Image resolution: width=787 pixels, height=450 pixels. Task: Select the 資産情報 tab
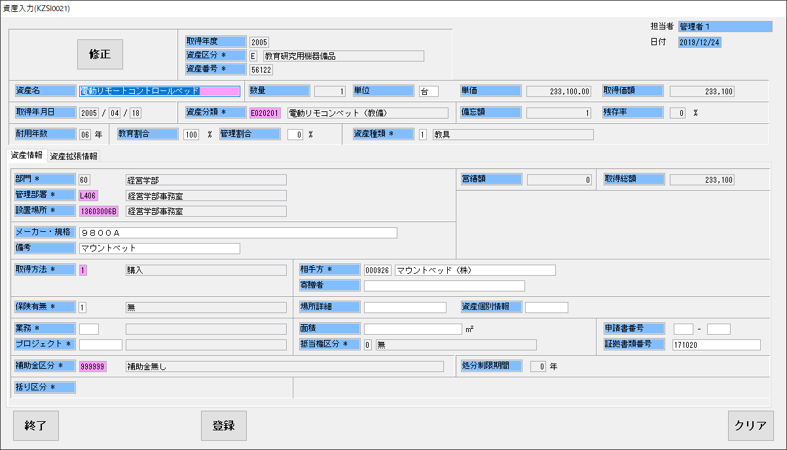(x=26, y=155)
